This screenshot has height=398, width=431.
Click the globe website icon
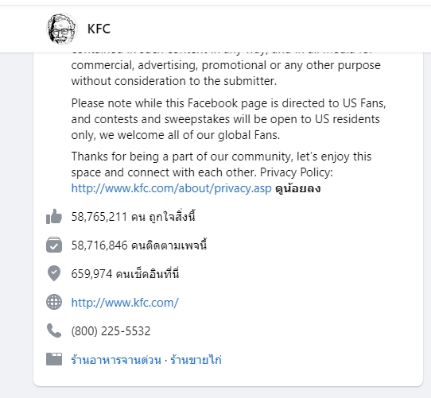pyautogui.click(x=54, y=302)
